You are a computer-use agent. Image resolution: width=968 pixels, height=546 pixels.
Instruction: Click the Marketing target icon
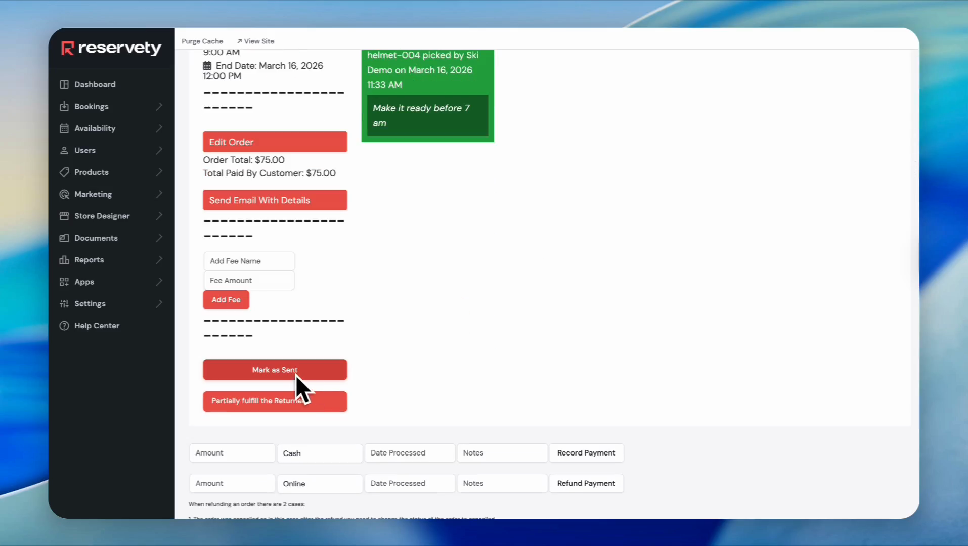64,194
